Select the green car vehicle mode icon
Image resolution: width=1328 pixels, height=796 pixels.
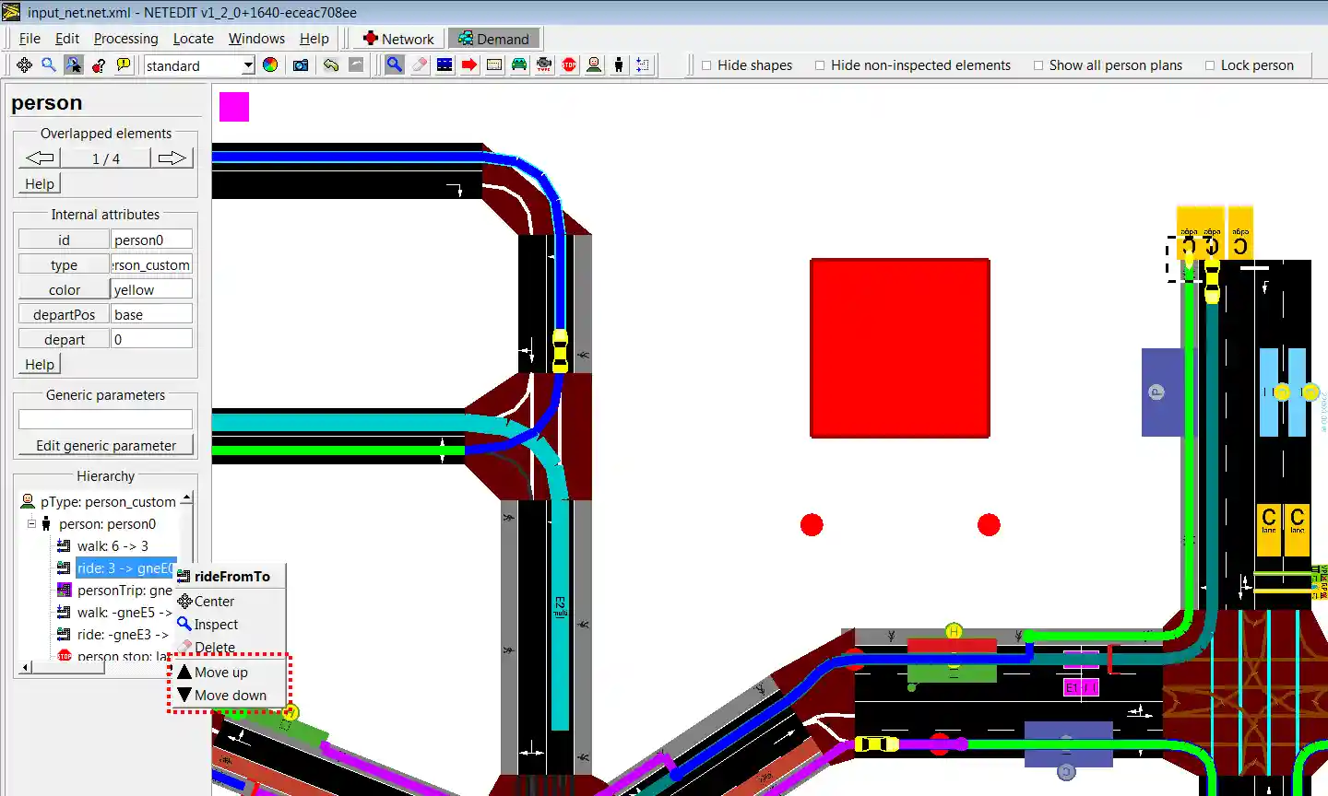coord(519,64)
